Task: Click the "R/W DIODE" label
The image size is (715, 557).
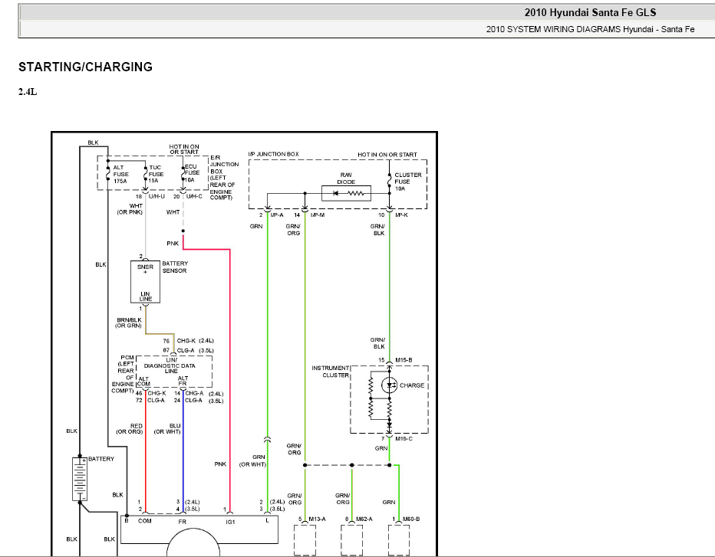Action: point(346,179)
